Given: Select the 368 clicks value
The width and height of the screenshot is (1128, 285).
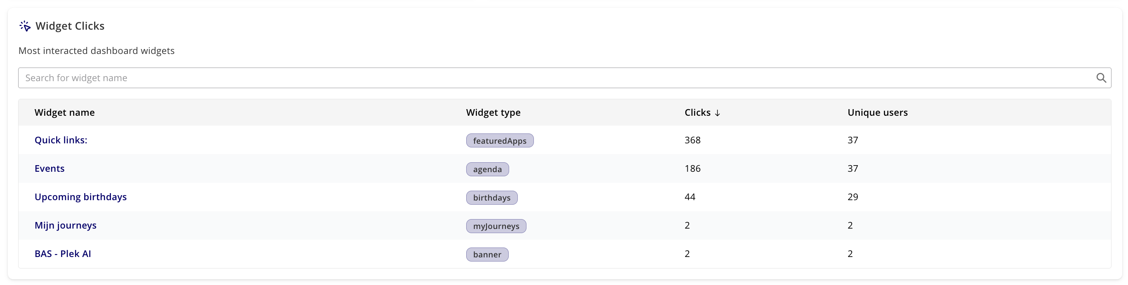Looking at the screenshot, I should 692,140.
